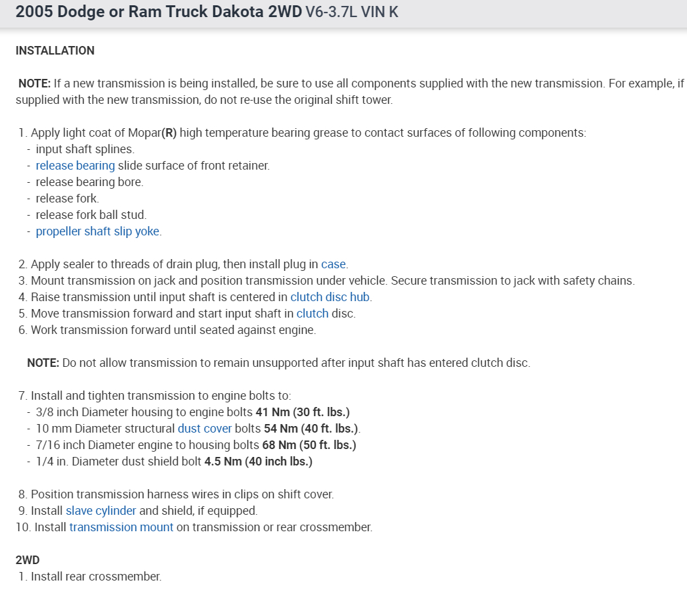Click the "Install rear crossmember" step text

click(96, 577)
